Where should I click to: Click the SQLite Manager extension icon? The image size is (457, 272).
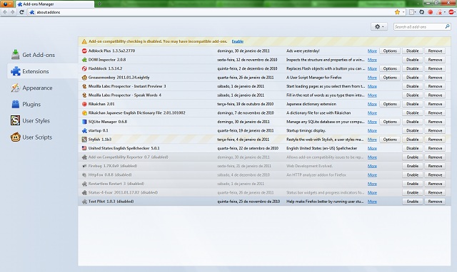84,122
